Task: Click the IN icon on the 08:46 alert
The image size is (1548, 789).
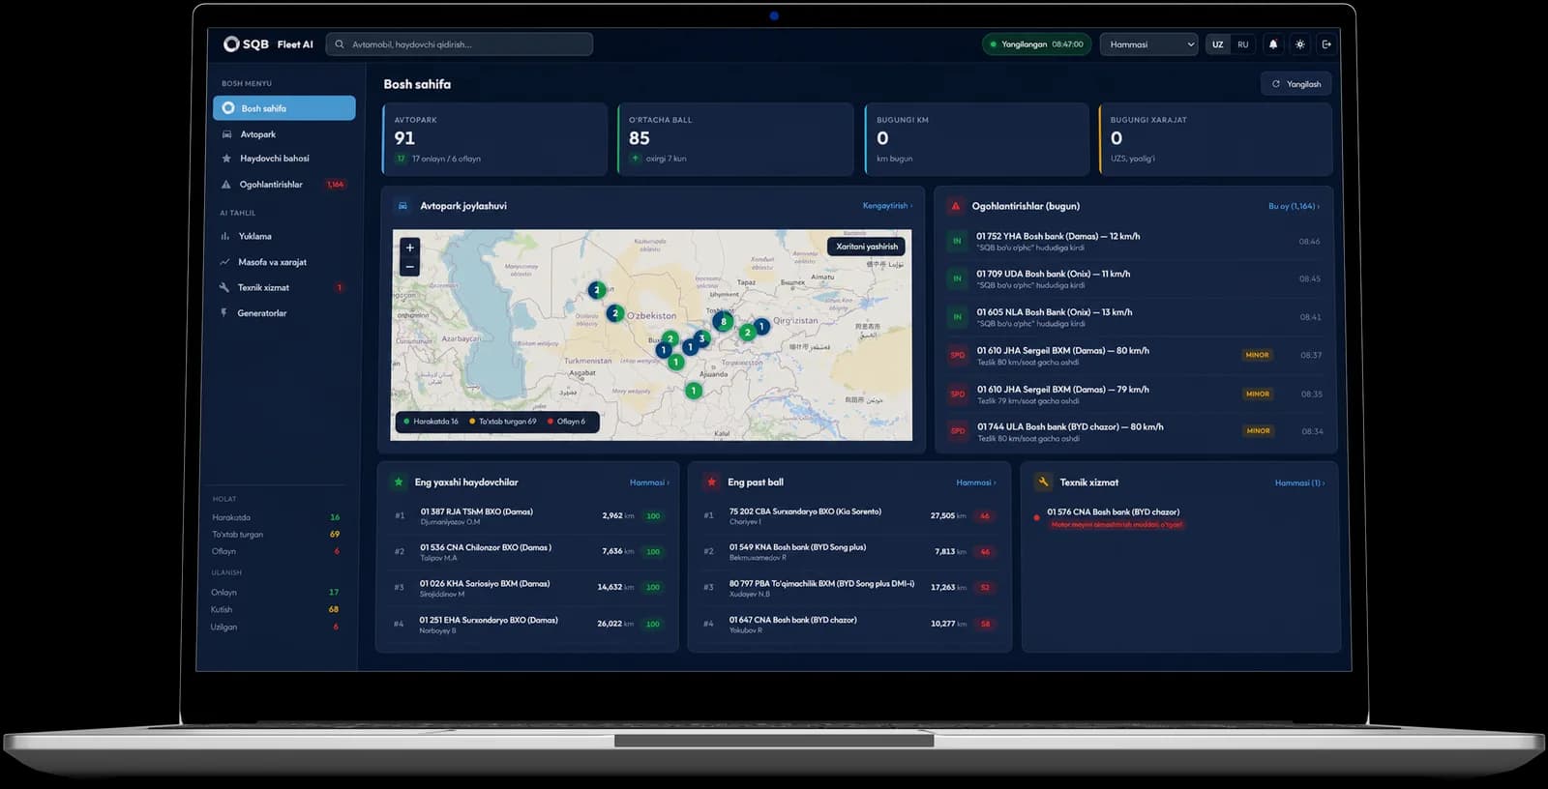Action: (x=957, y=241)
